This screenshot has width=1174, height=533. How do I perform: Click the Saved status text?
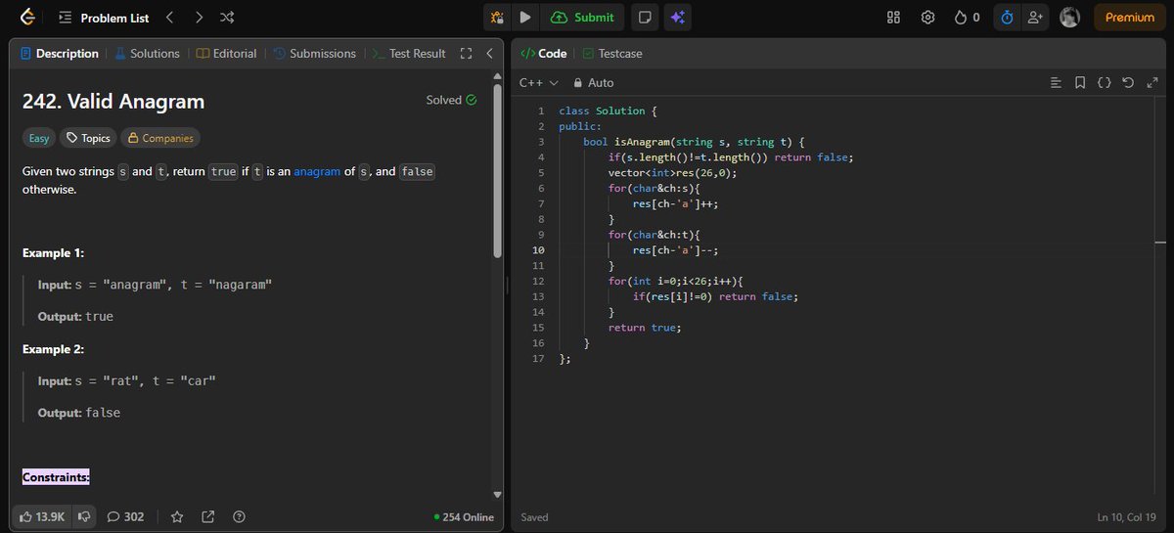pos(535,517)
